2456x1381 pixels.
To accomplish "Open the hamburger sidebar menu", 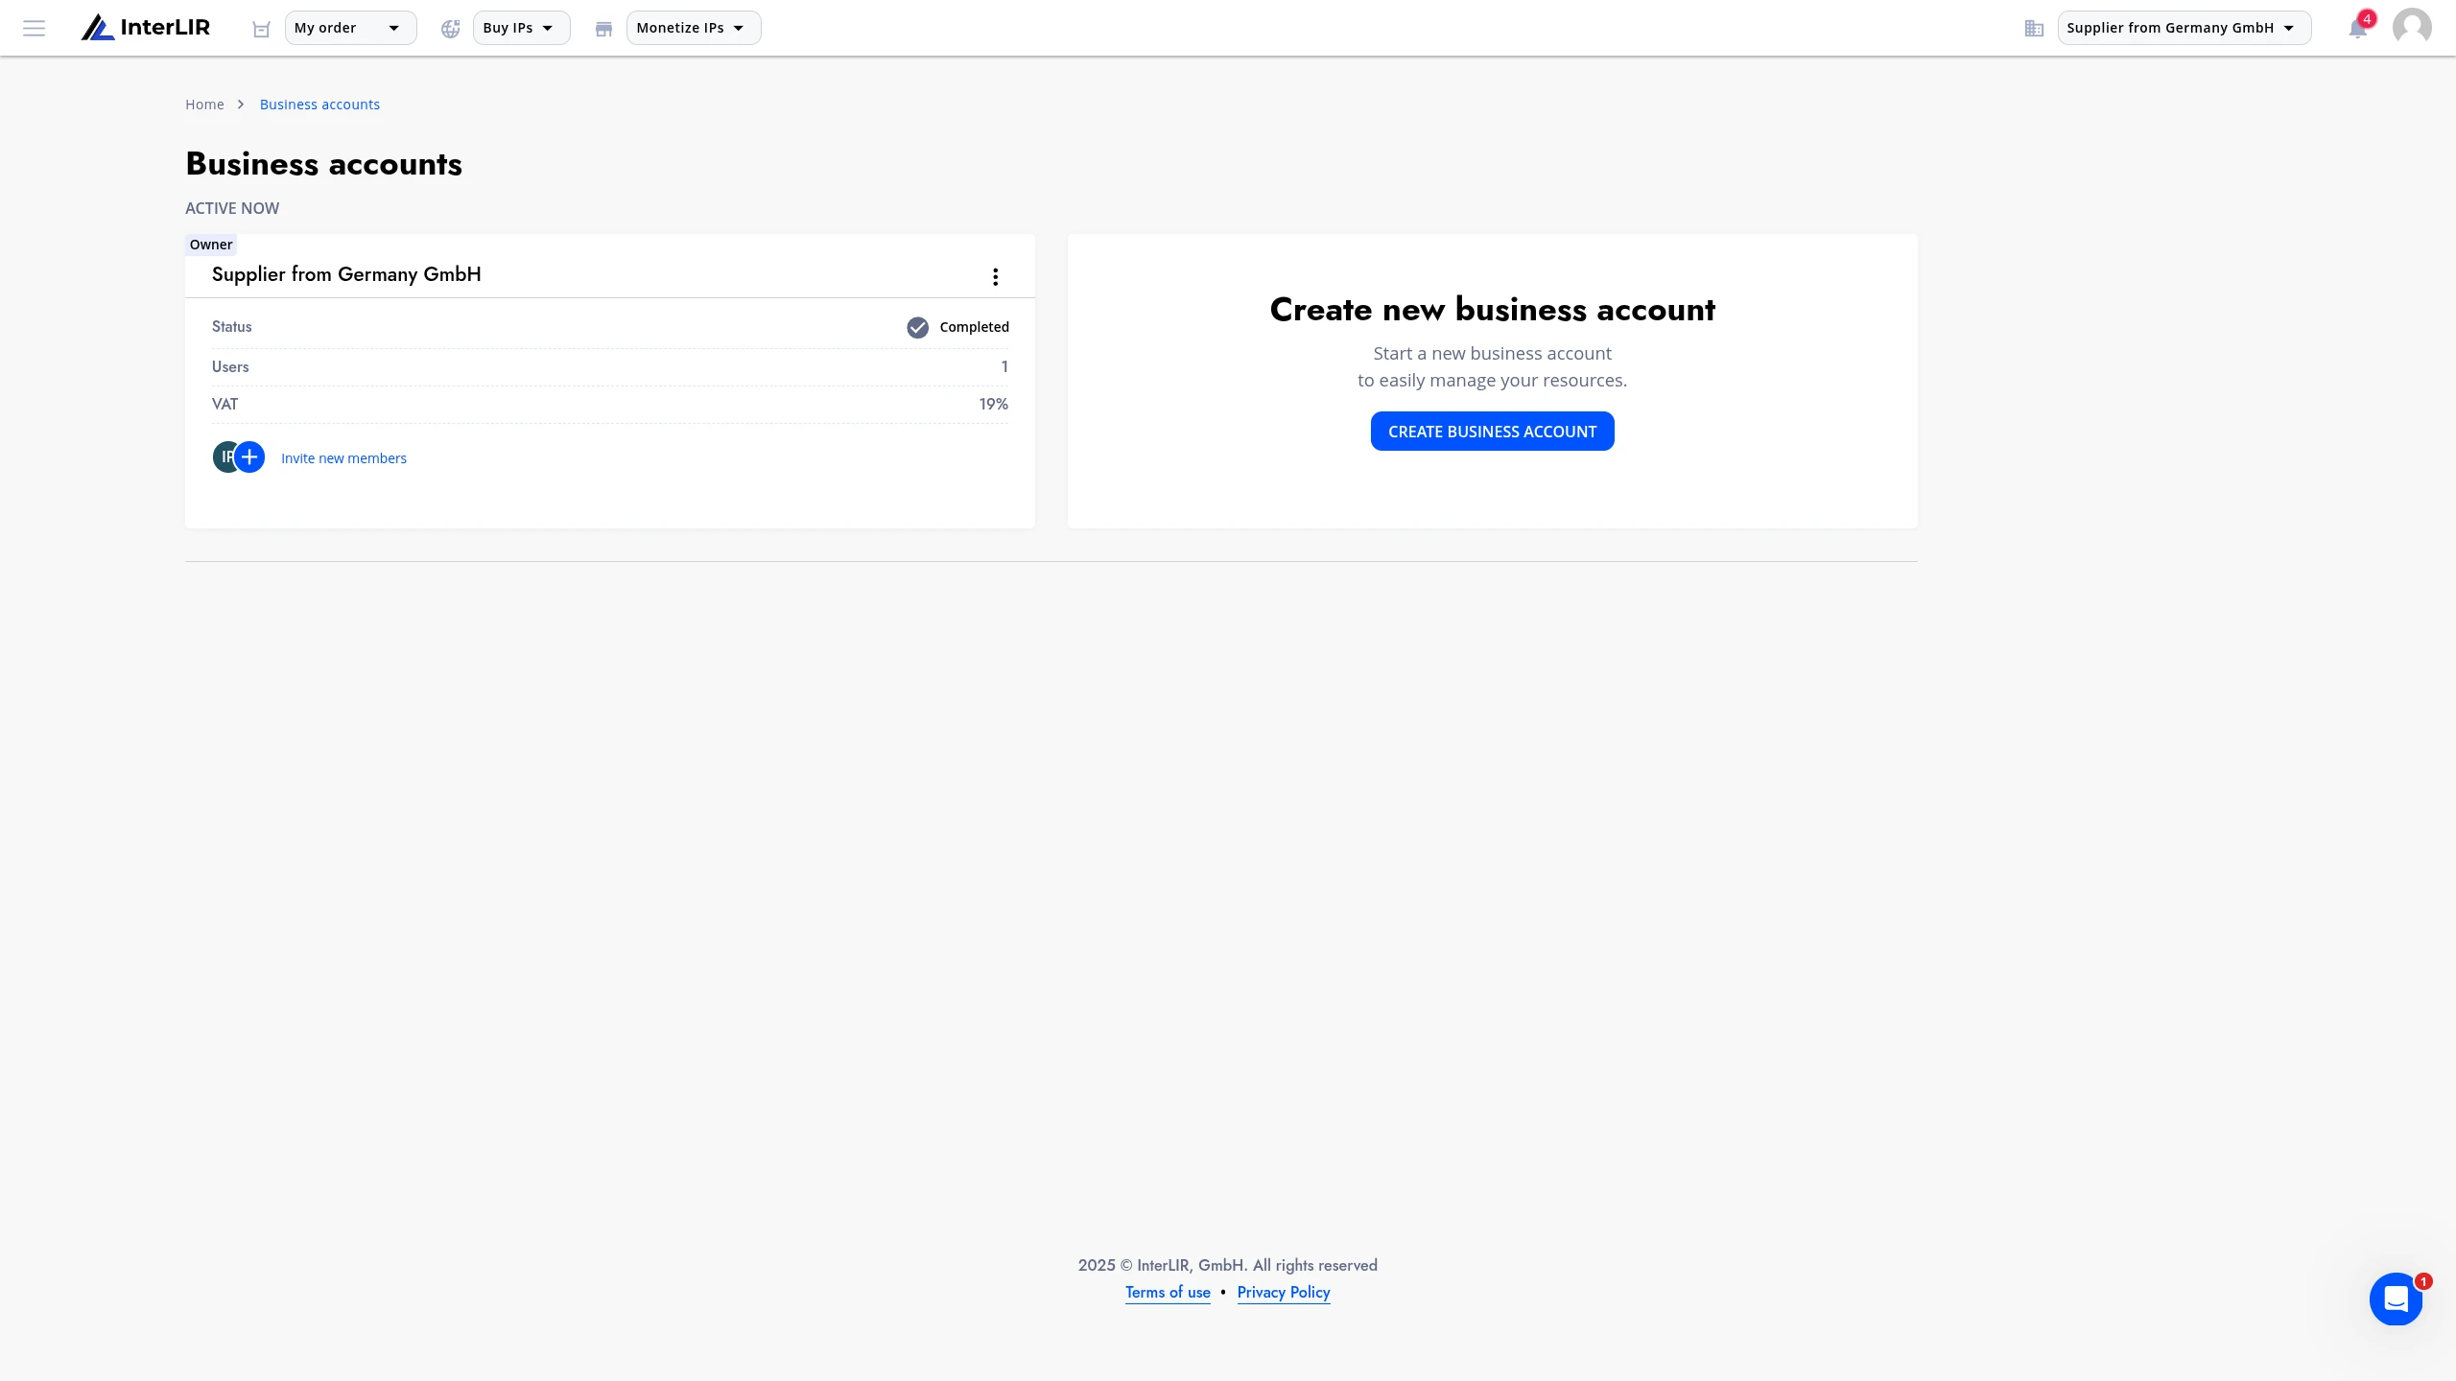I will [34, 28].
